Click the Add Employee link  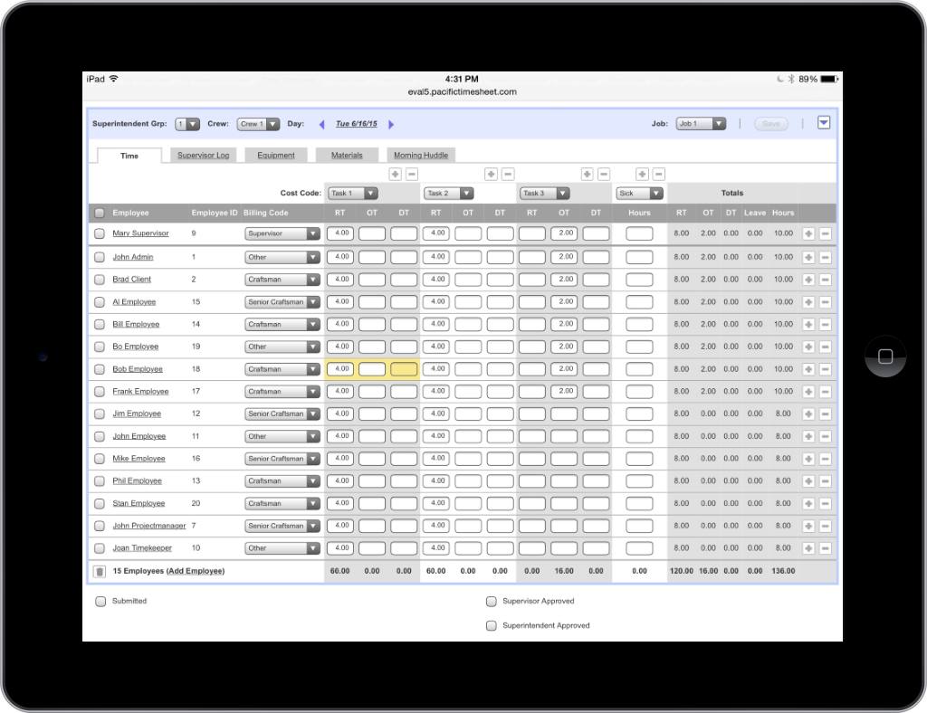pyautogui.click(x=195, y=571)
